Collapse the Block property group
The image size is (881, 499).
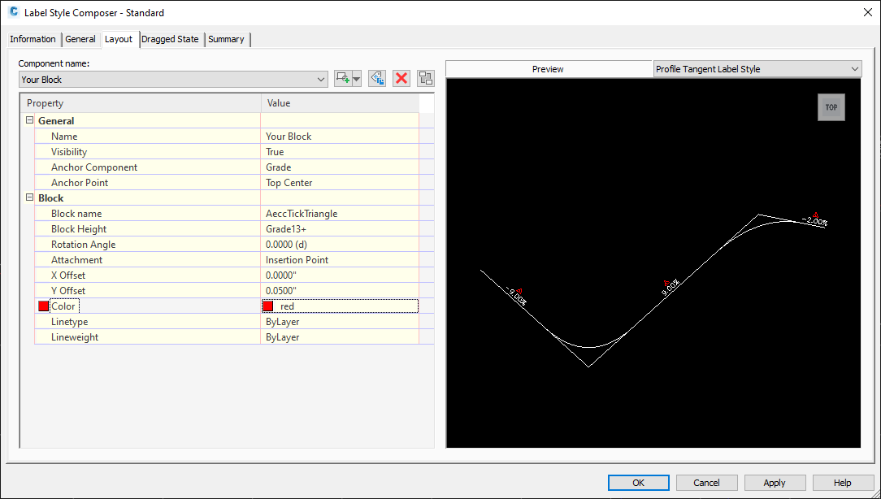coord(29,197)
